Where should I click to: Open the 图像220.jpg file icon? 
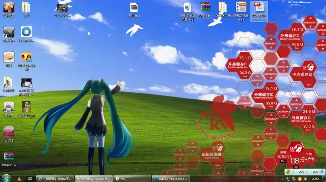pos(26,107)
